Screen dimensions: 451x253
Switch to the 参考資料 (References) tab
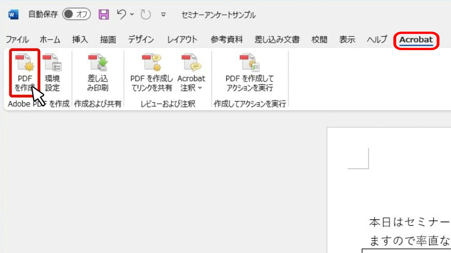(x=227, y=39)
